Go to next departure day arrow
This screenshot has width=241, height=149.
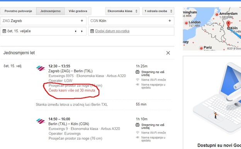pos(82,31)
